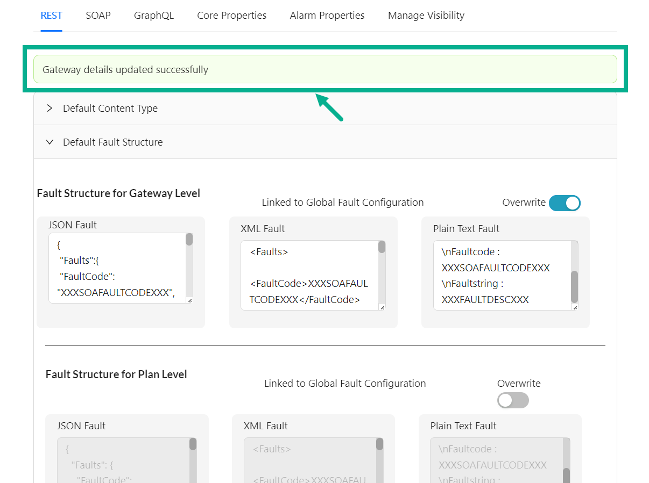Open the Manage Visibility tab

426,16
